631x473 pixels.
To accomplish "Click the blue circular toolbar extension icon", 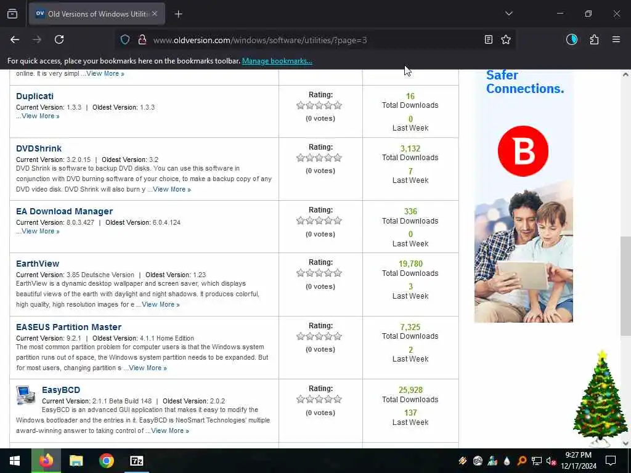I will (571, 39).
